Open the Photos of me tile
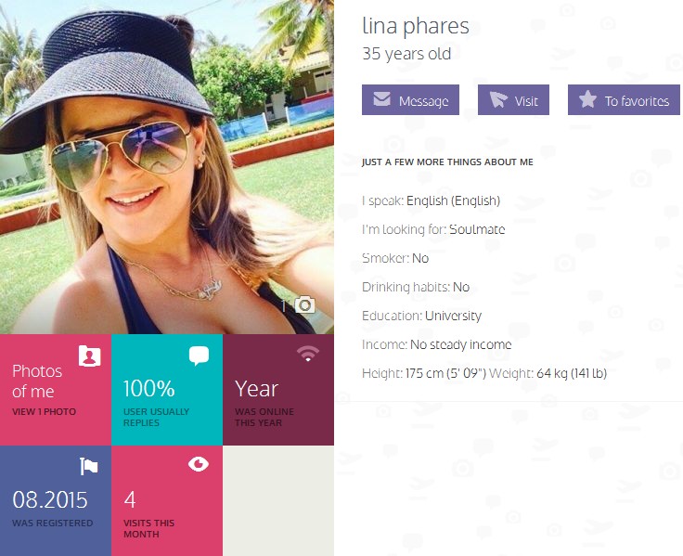Screen dimensions: 683x556 [56, 390]
